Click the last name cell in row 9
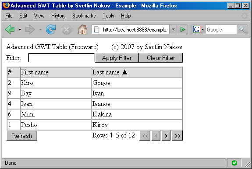This screenshot has height=169, width=252. coord(137,93)
